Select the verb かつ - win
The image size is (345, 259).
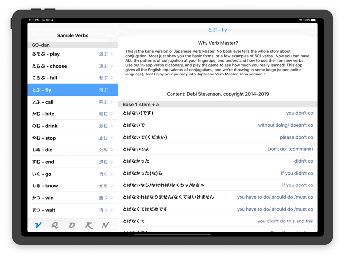[x=72, y=198]
